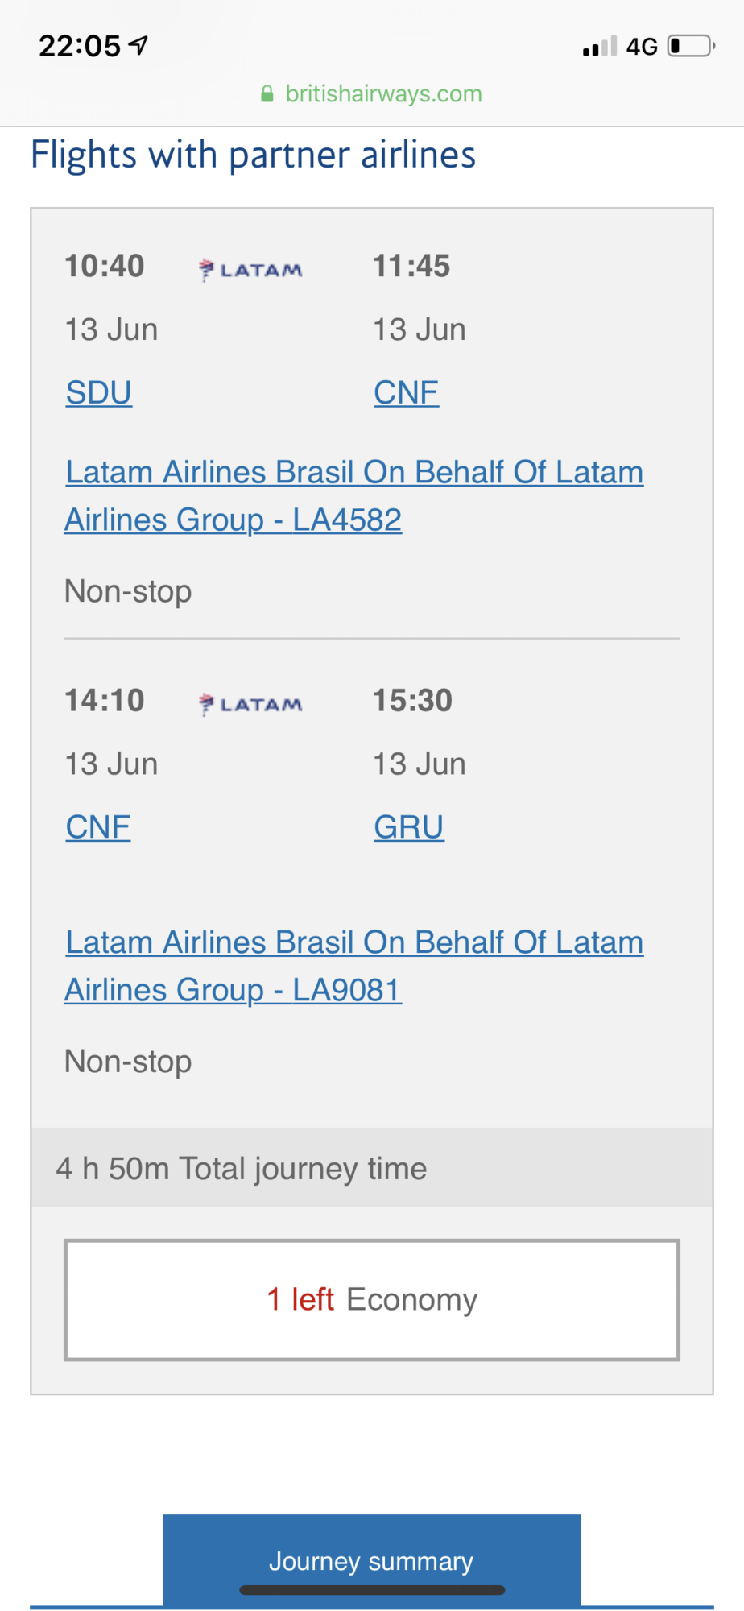The height and width of the screenshot is (1611, 744).
Task: Open the GRU arrival airport link
Action: pos(409,827)
